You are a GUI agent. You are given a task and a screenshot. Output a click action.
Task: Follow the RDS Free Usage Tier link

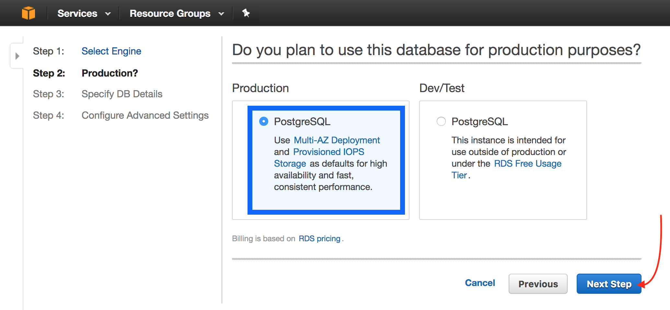tap(506, 169)
